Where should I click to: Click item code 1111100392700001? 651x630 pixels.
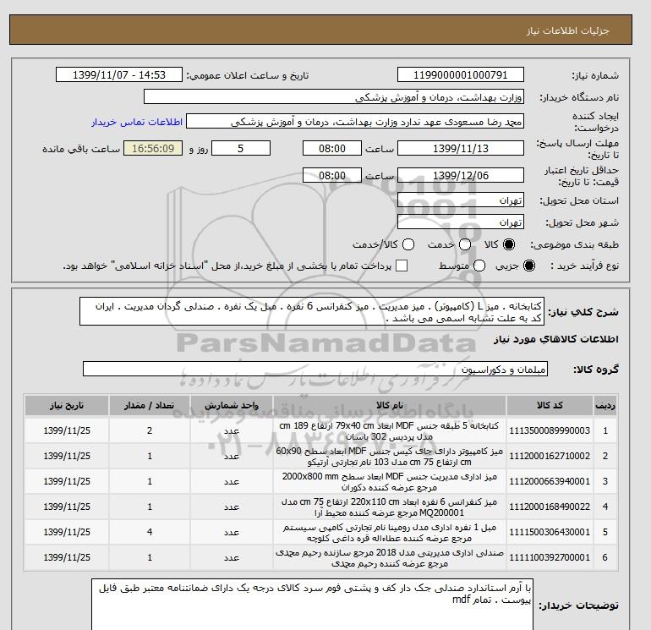pos(550,557)
